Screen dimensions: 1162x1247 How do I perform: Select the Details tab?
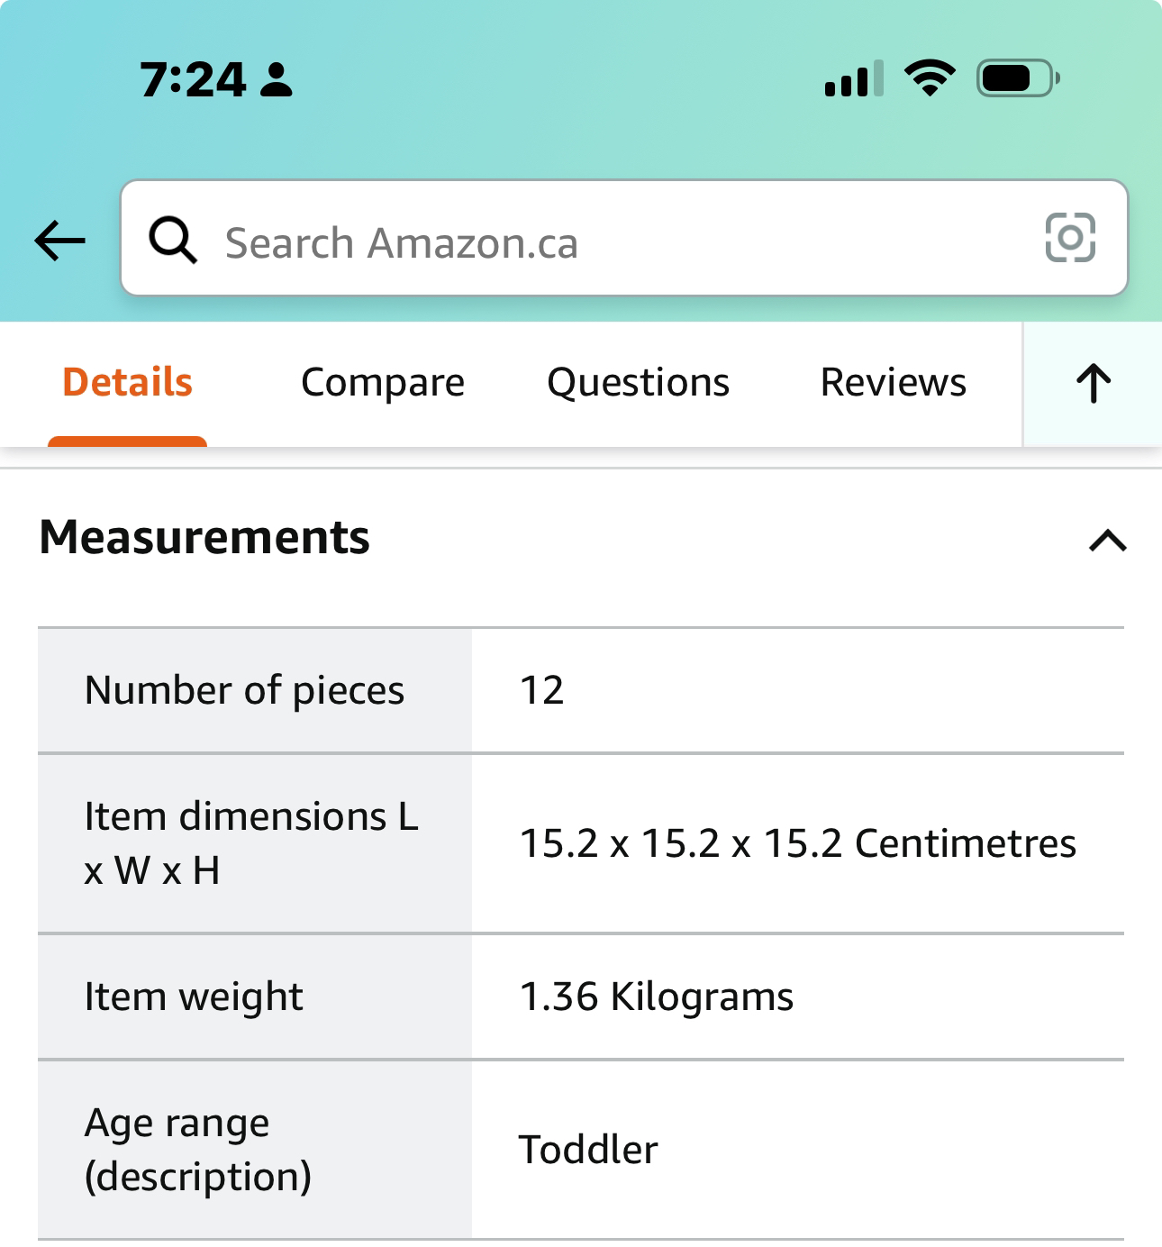tap(127, 383)
